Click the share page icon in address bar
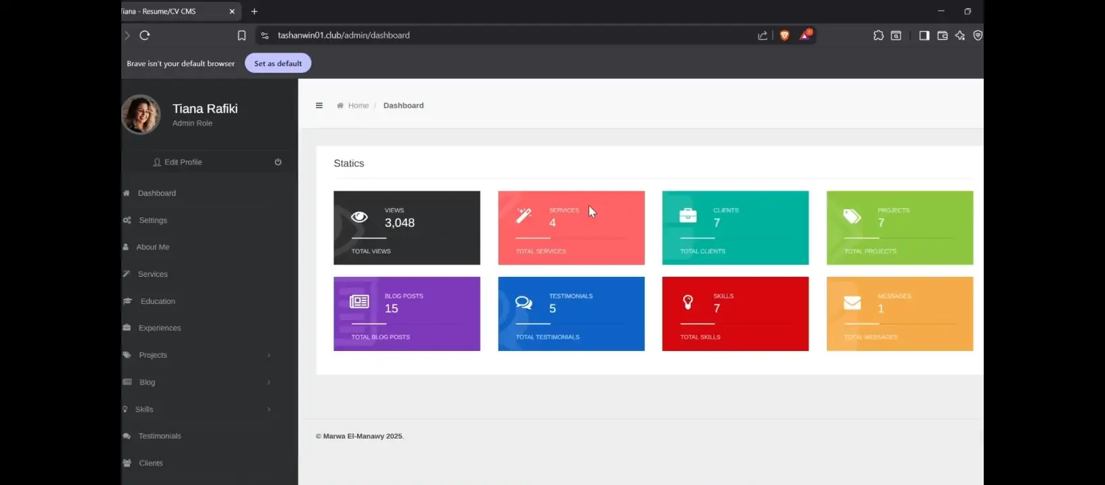The width and height of the screenshot is (1105, 485). point(763,36)
